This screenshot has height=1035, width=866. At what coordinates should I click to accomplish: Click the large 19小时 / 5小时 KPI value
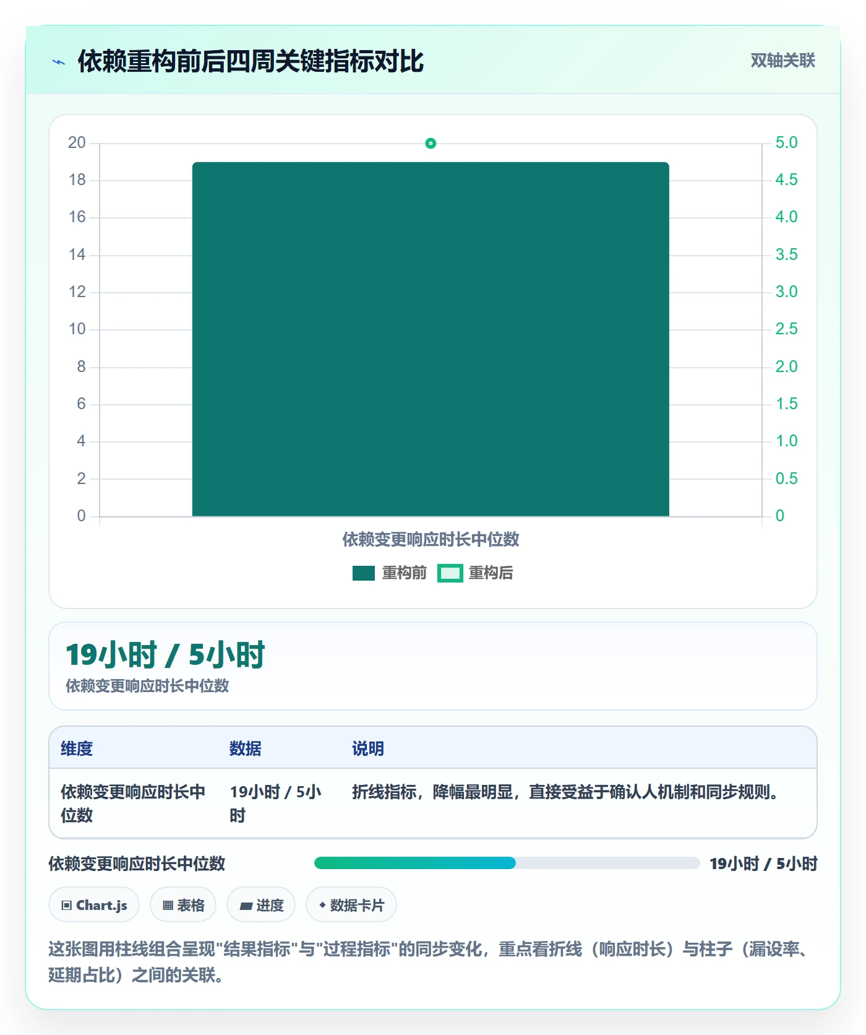pyautogui.click(x=165, y=655)
